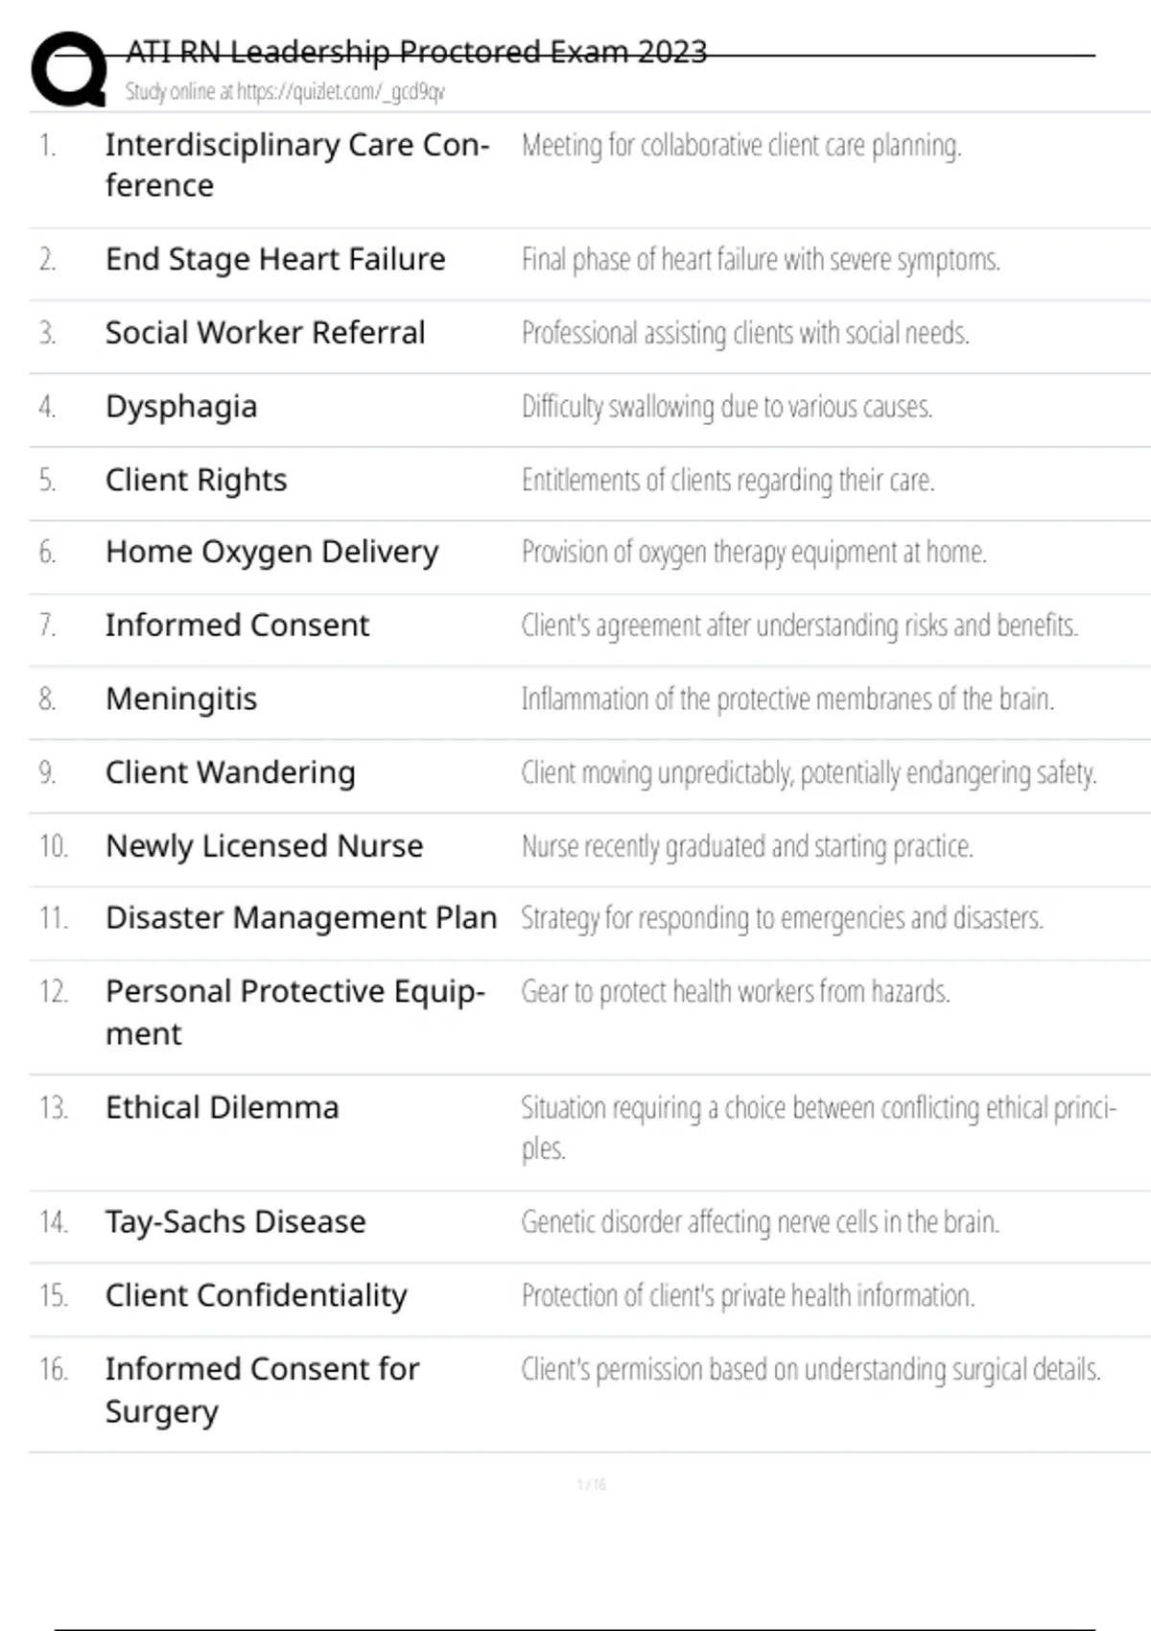Viewport: 1151px width, 1631px height.
Task: Select the Client Rights term
Action: point(196,480)
